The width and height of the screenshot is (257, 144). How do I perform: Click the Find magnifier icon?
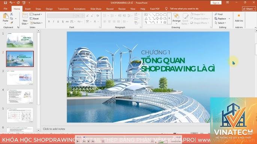point(216,15)
